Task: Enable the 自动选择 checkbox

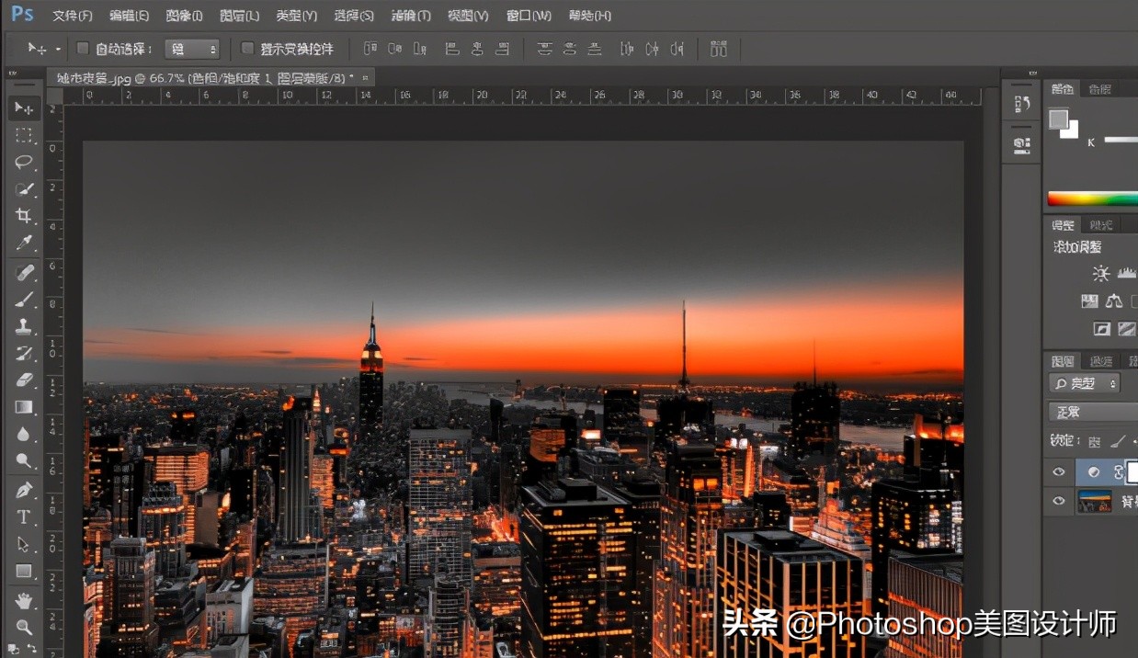Action: pyautogui.click(x=81, y=48)
